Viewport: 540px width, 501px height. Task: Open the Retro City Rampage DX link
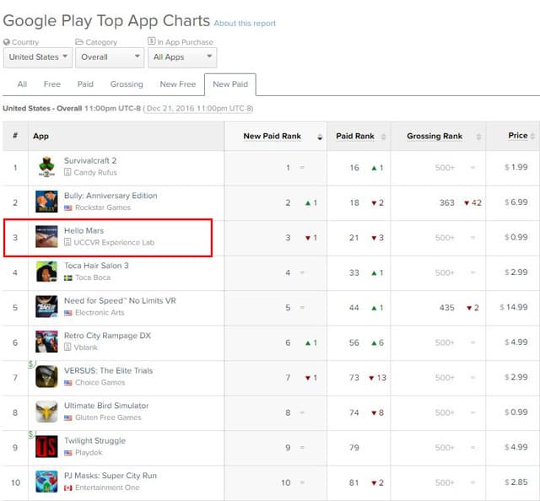(107, 336)
